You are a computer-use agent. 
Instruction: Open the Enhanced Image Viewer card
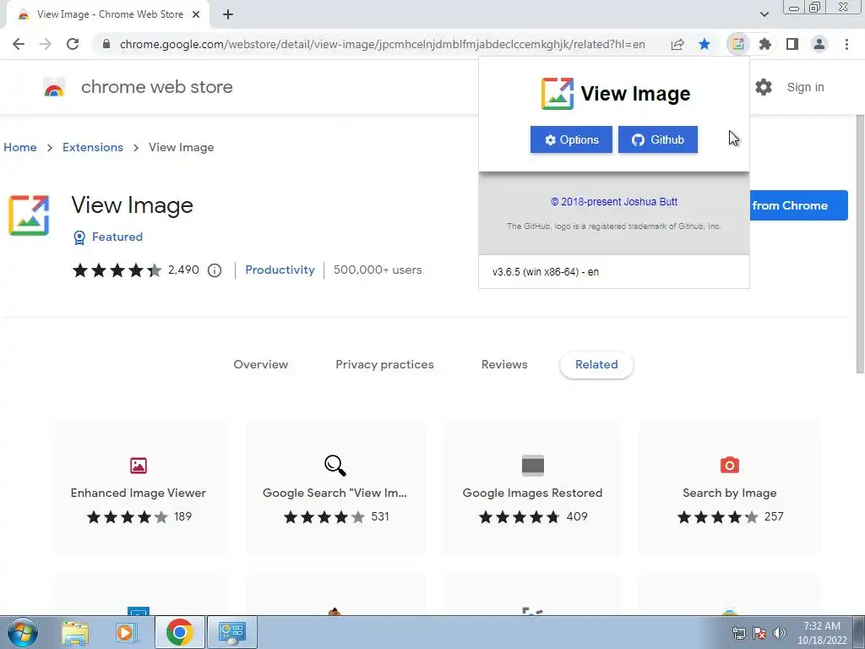pyautogui.click(x=139, y=487)
